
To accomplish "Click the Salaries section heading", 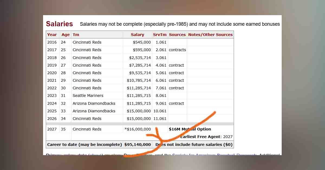I will 59,24.
